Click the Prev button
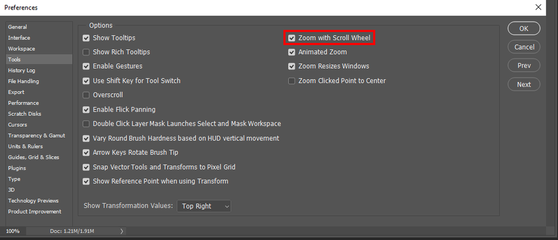The height and width of the screenshot is (240, 558). (x=524, y=66)
